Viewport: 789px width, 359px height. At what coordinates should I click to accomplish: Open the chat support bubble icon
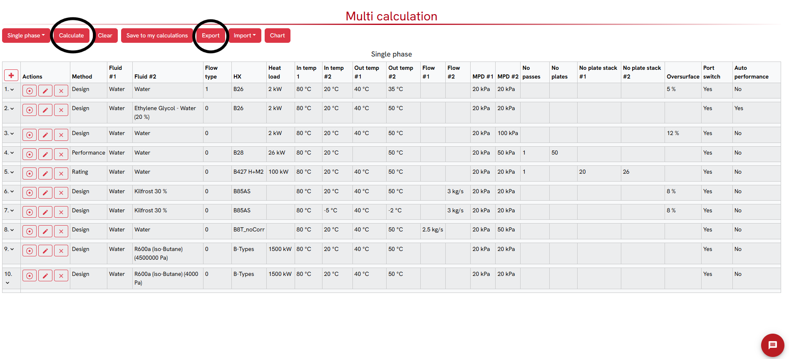pyautogui.click(x=772, y=345)
